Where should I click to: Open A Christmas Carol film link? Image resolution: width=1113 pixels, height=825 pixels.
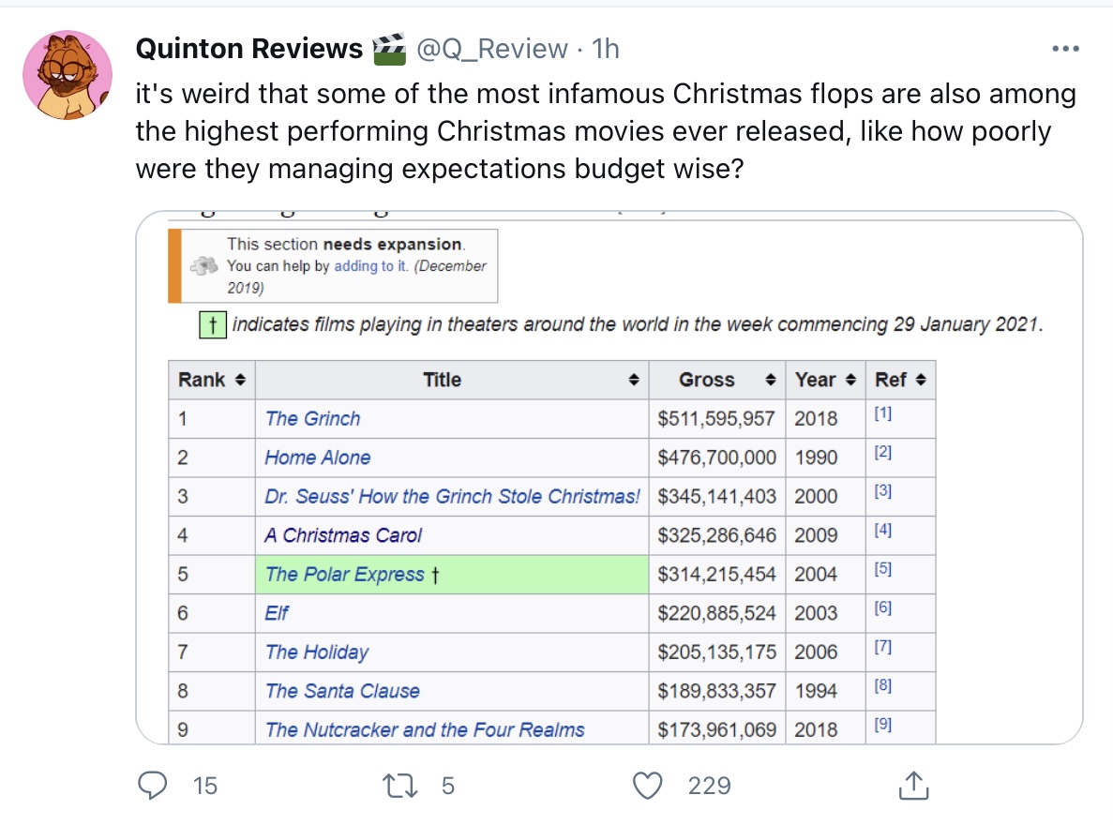click(343, 535)
